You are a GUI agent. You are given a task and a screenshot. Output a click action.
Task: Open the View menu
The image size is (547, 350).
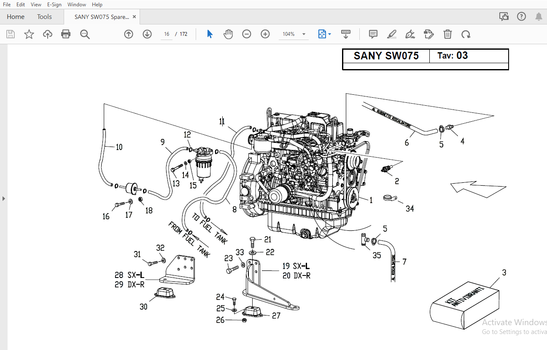36,4
